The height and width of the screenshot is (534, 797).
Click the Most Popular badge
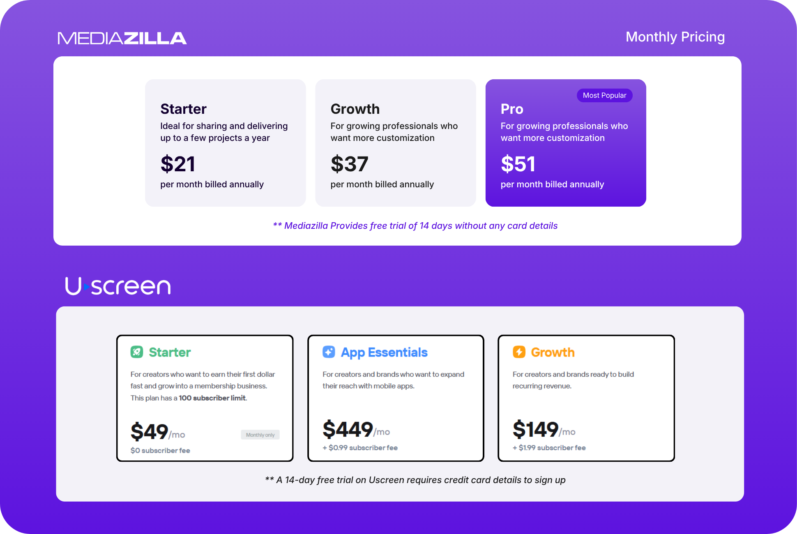604,95
